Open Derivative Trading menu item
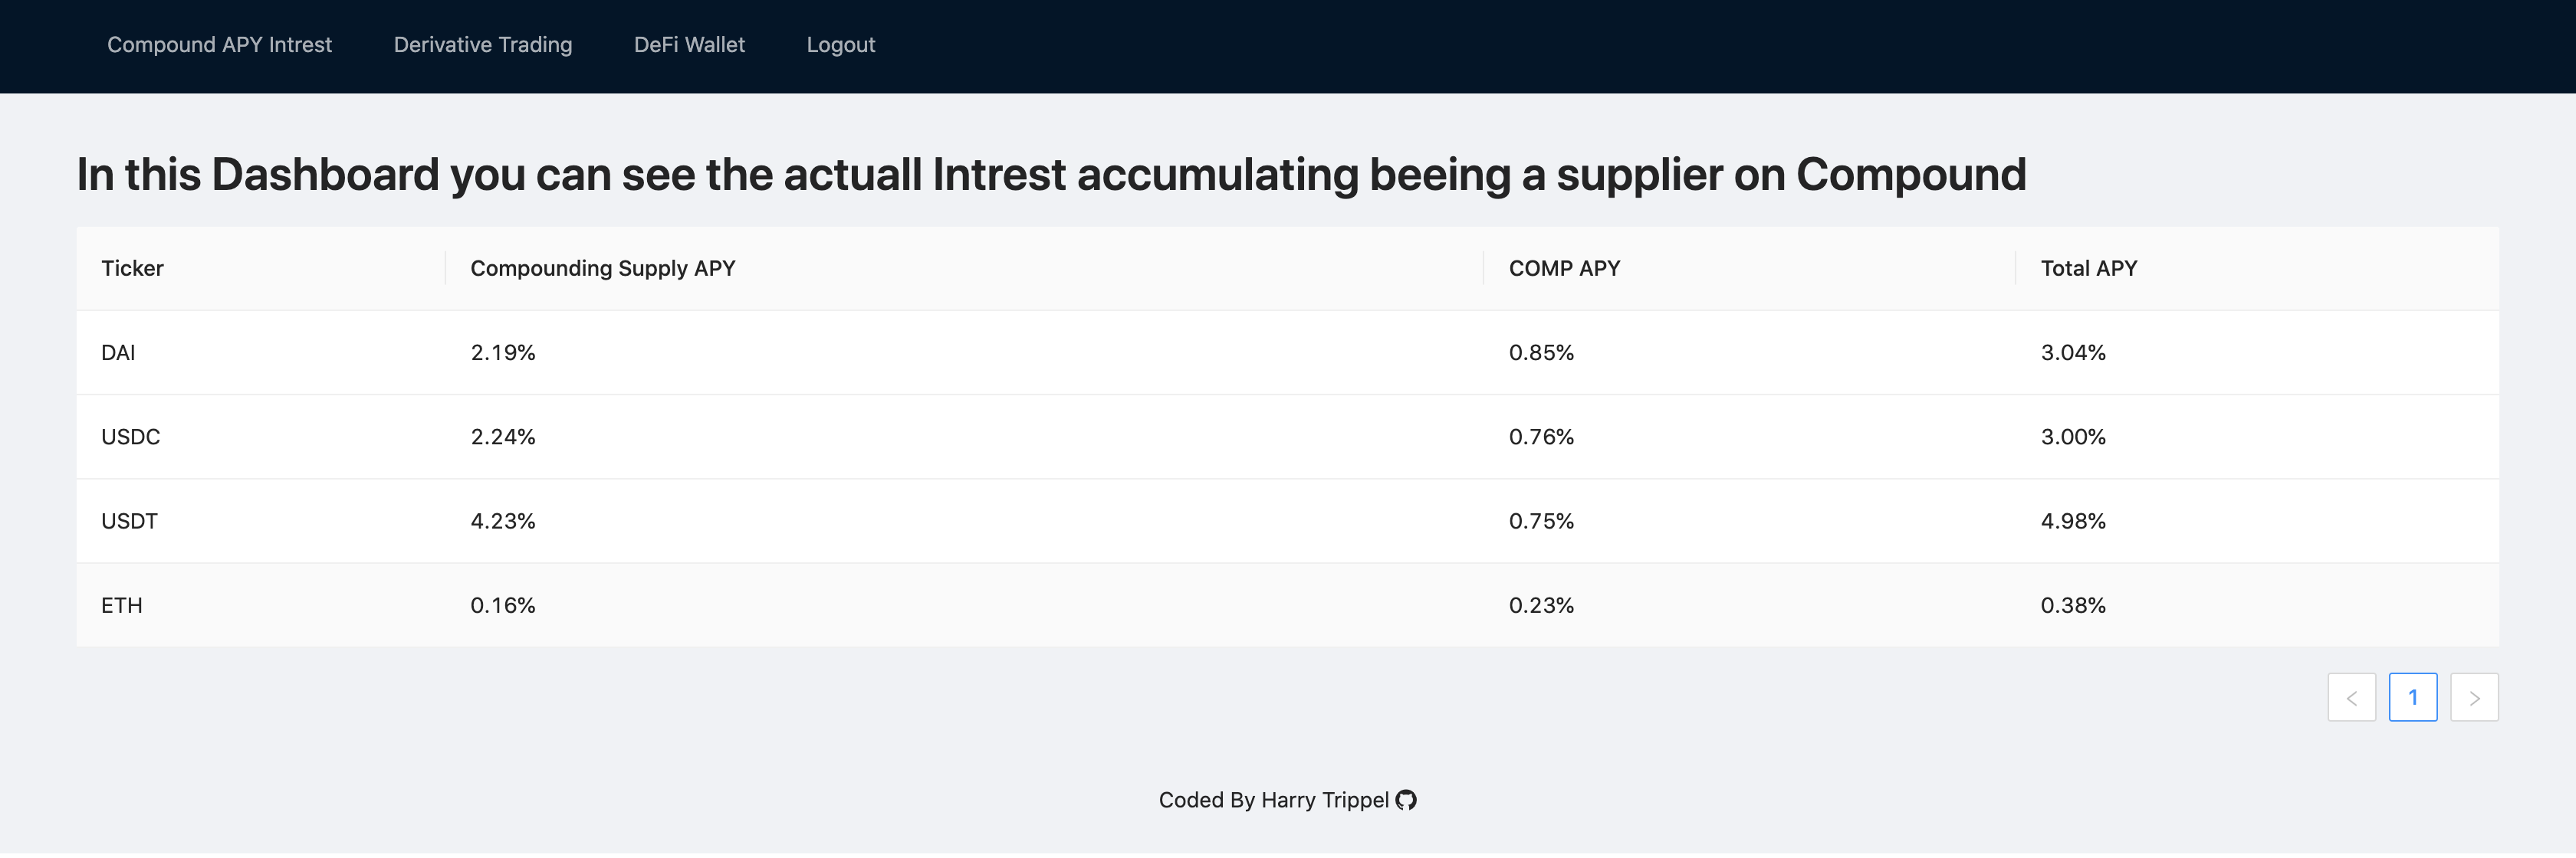Image resolution: width=2576 pixels, height=858 pixels. 483,45
